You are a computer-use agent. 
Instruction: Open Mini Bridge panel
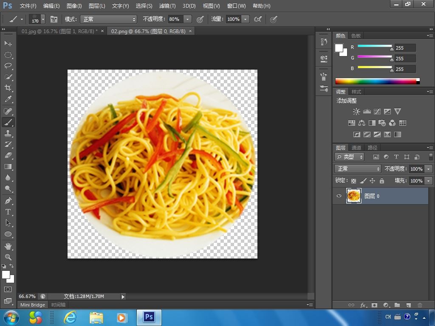tap(32, 305)
